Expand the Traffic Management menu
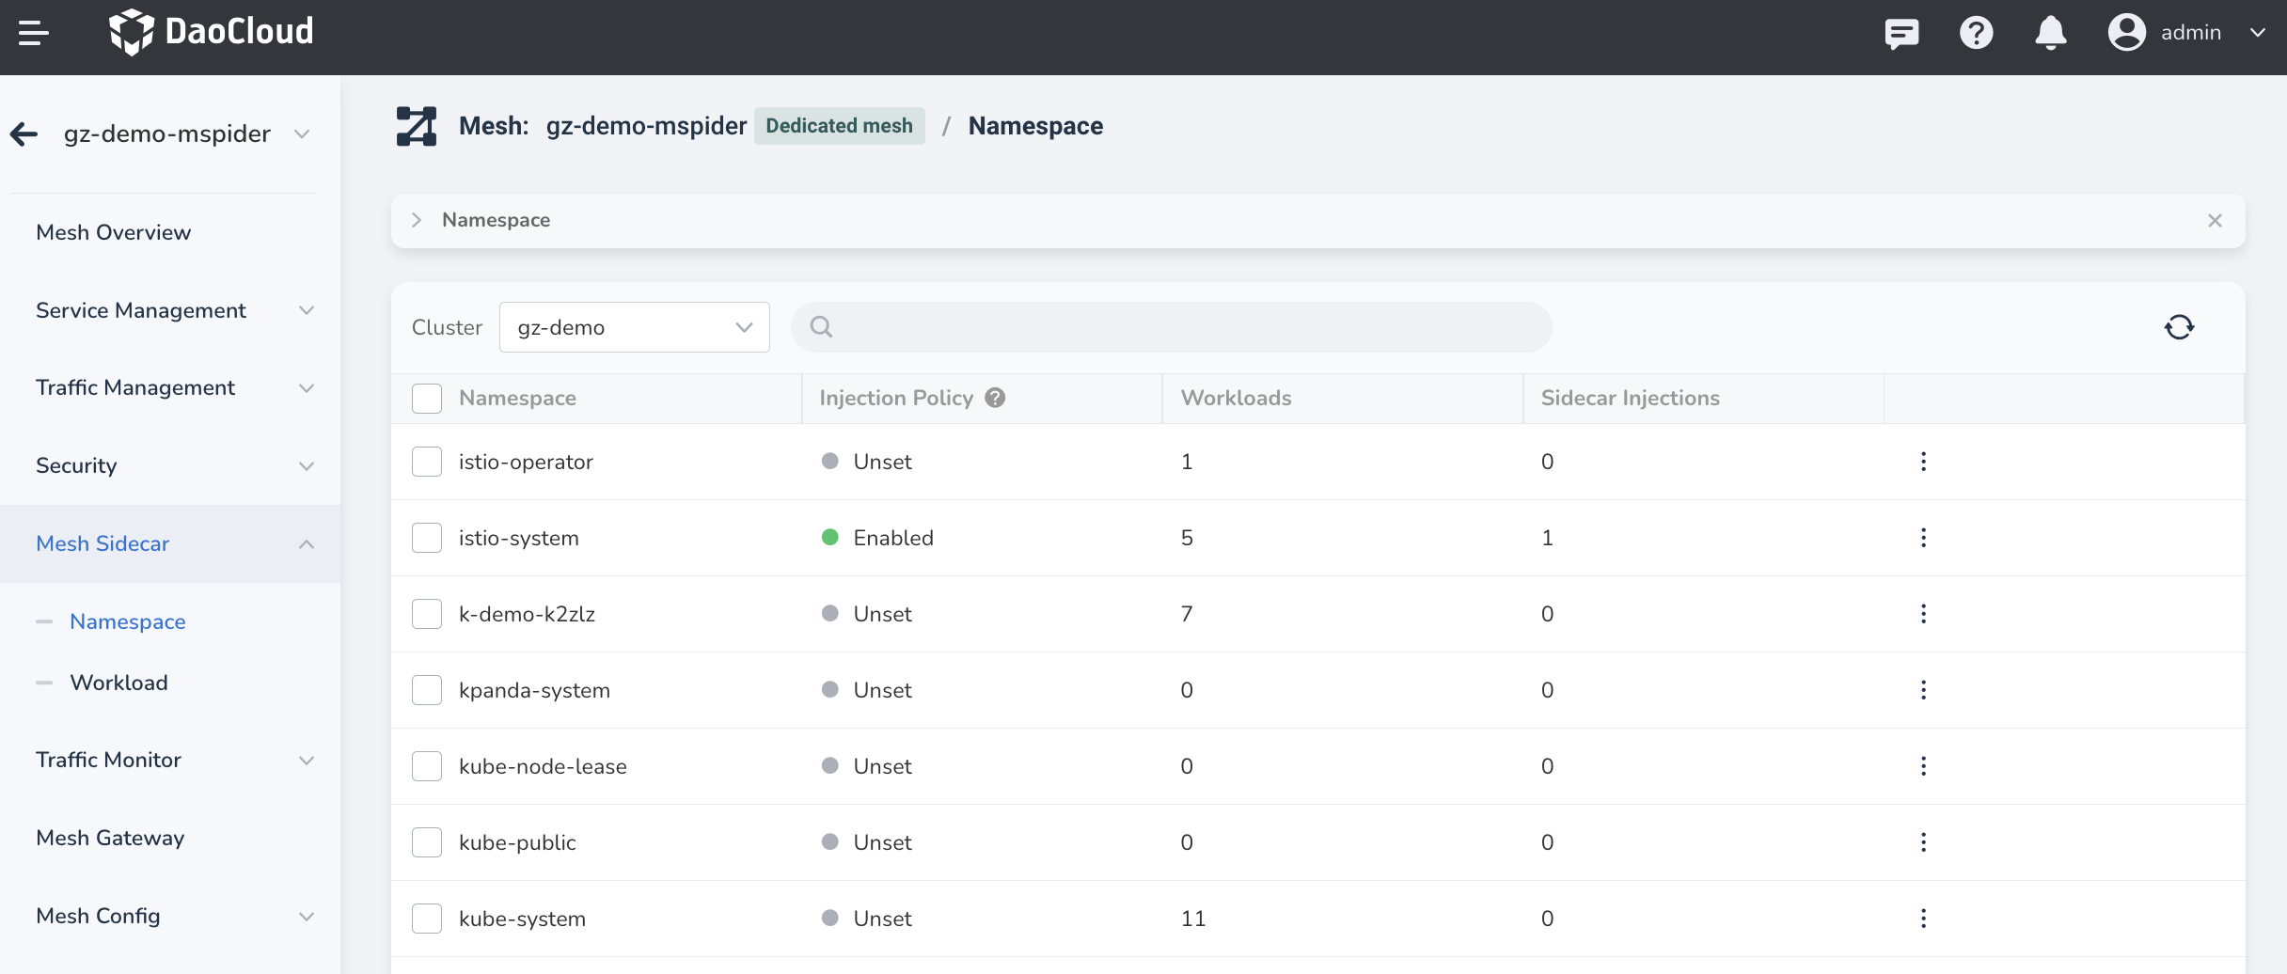Viewport: 2287px width, 974px height. point(170,387)
